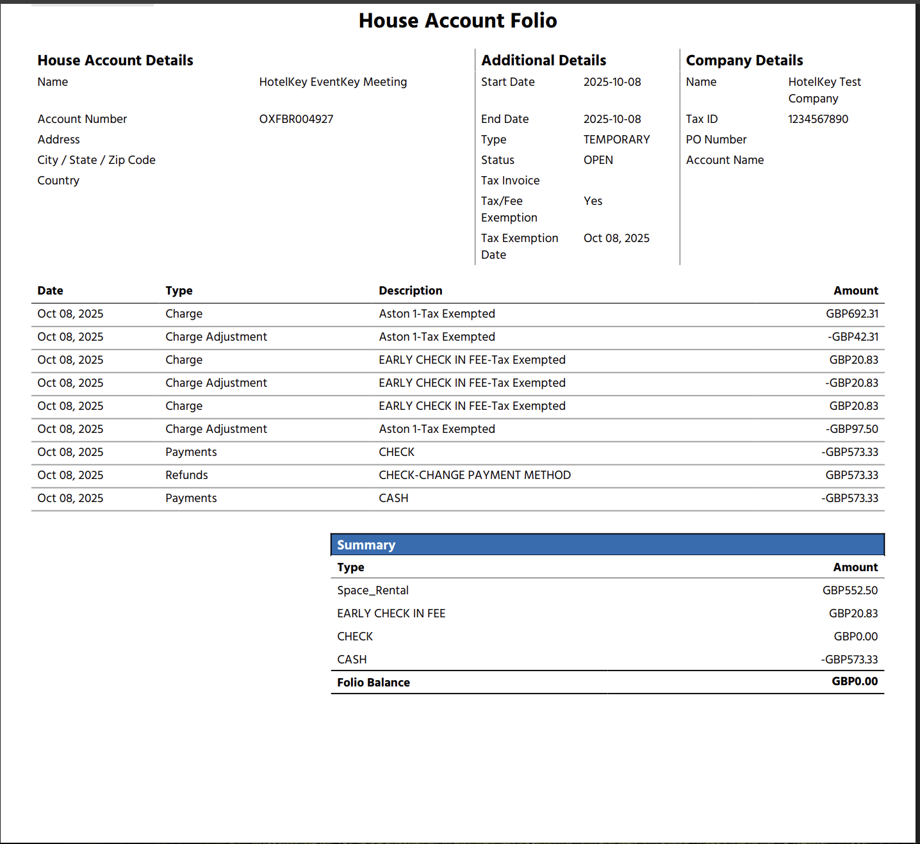This screenshot has height=844, width=920.
Task: Click the Refunds transaction type
Action: 186,475
